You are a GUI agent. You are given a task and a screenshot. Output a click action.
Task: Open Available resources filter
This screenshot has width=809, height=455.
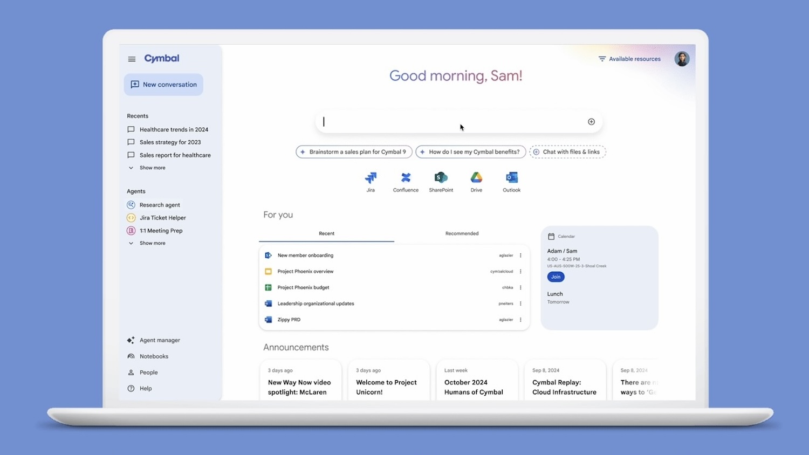[x=629, y=59]
